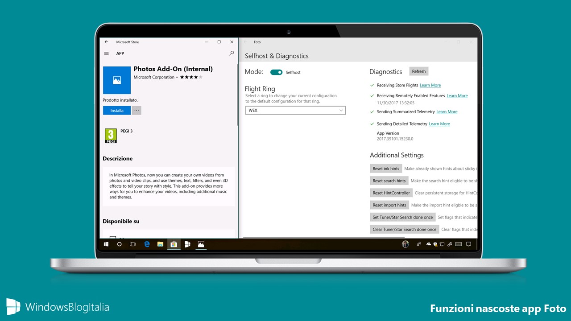Open Learn More for Sending Detailed Telemetry
Image resolution: width=571 pixels, height=321 pixels.
(x=439, y=124)
